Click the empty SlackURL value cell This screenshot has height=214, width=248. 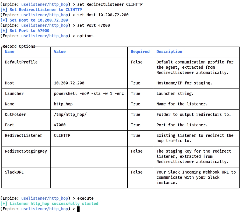pos(89,177)
